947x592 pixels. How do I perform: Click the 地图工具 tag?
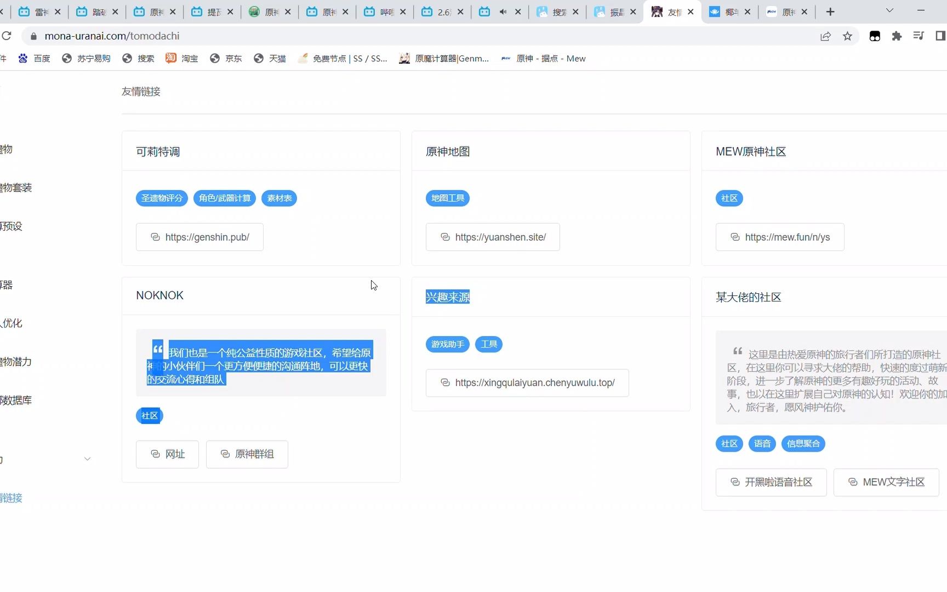[x=448, y=198]
